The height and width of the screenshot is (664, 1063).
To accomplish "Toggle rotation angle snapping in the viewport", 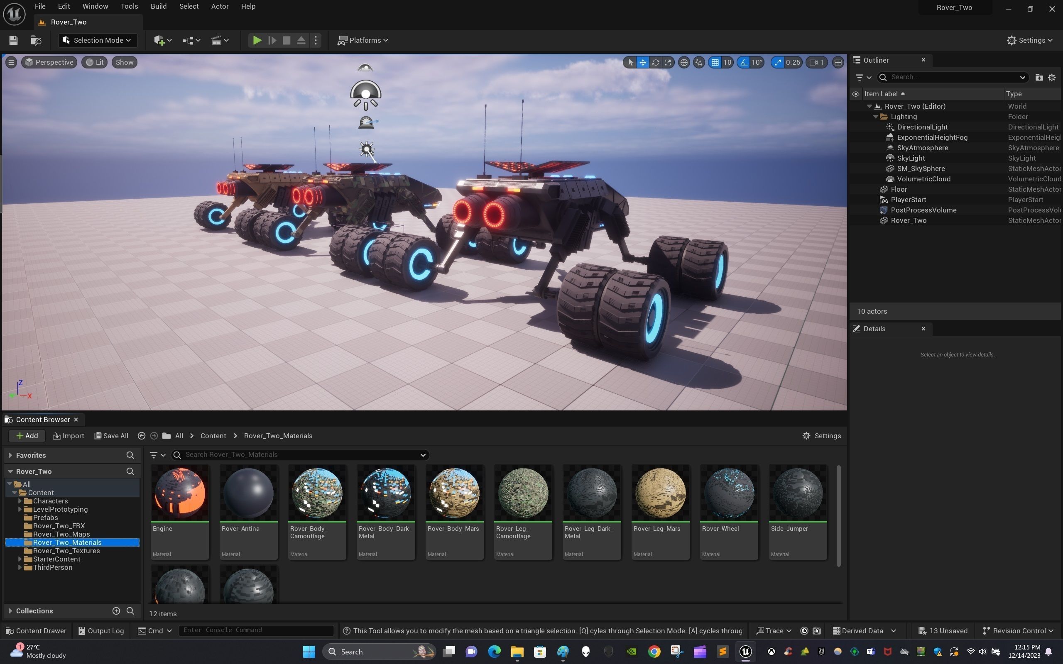I will tap(744, 62).
